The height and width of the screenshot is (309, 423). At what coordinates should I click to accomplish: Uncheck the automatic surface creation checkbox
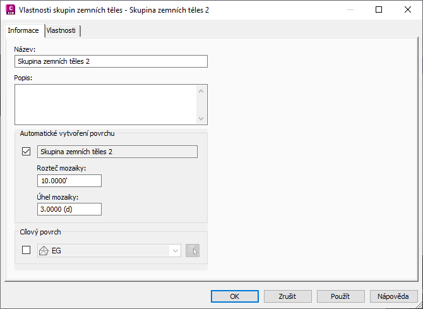(x=27, y=152)
